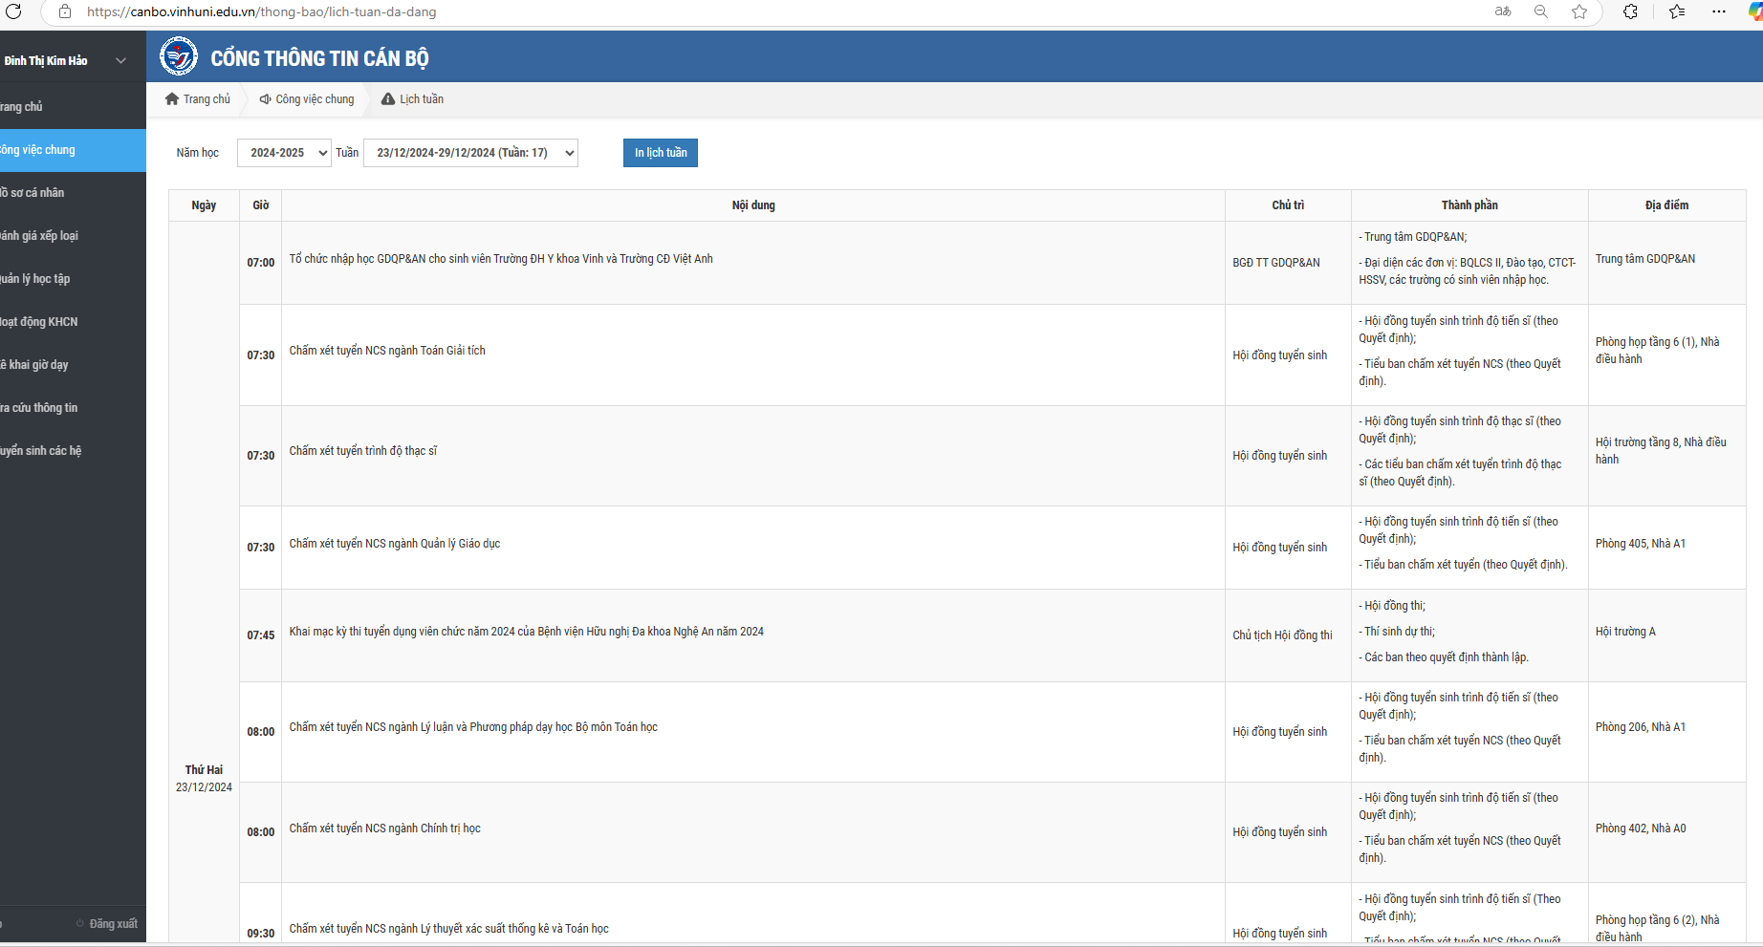Click the Khai mạc kỳ thi tuyển dụng row text
This screenshot has height=947, width=1763.
527,632
